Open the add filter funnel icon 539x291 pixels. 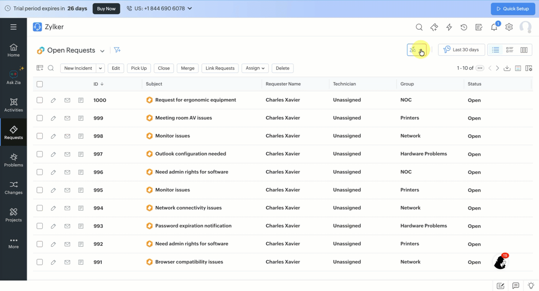pos(117,50)
